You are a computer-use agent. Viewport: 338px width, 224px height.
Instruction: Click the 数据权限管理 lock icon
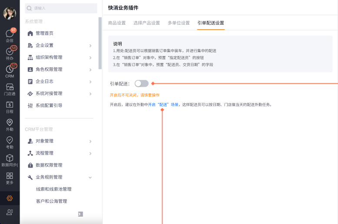pyautogui.click(x=30, y=165)
